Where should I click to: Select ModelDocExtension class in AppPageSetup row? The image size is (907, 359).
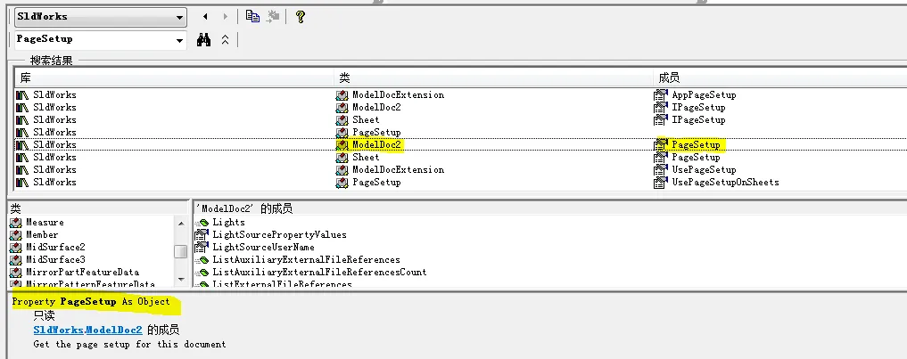coord(398,94)
